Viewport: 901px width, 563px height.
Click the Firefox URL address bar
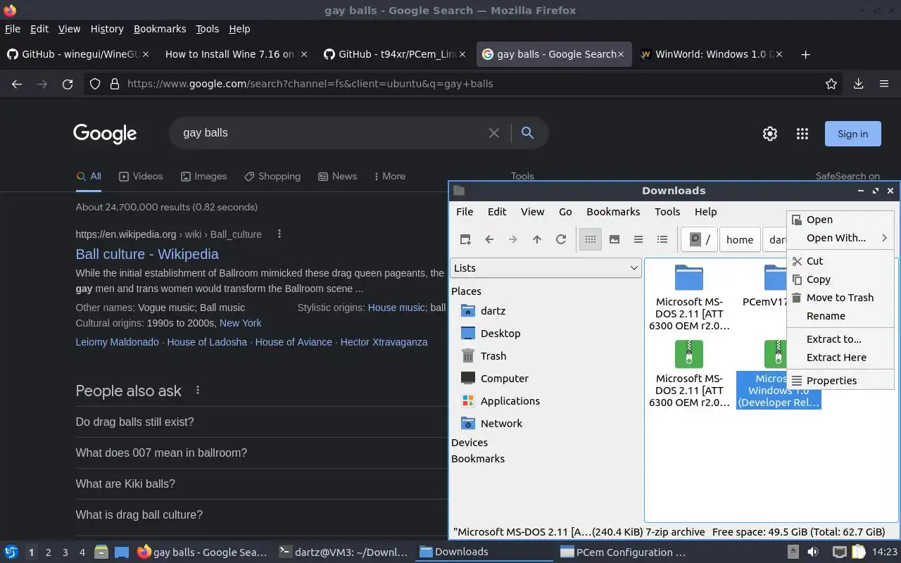pyautogui.click(x=465, y=84)
